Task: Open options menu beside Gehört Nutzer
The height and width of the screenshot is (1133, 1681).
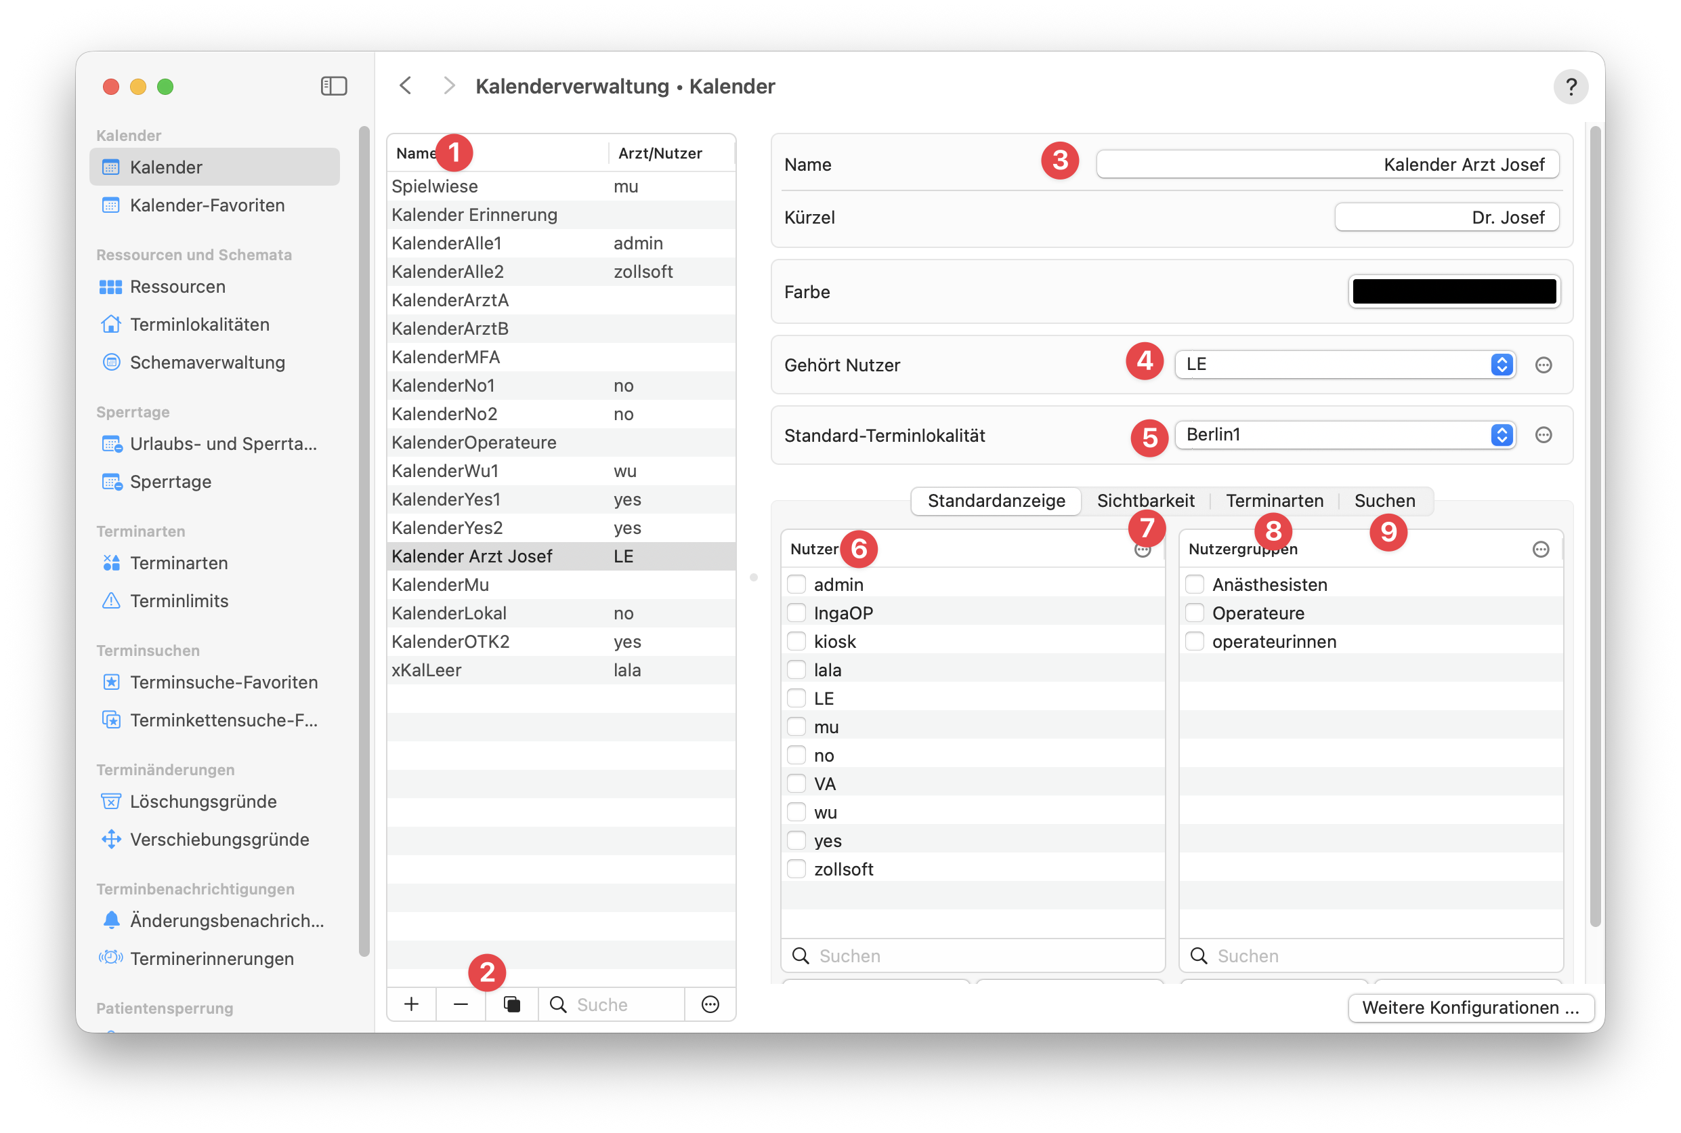Action: (1543, 365)
